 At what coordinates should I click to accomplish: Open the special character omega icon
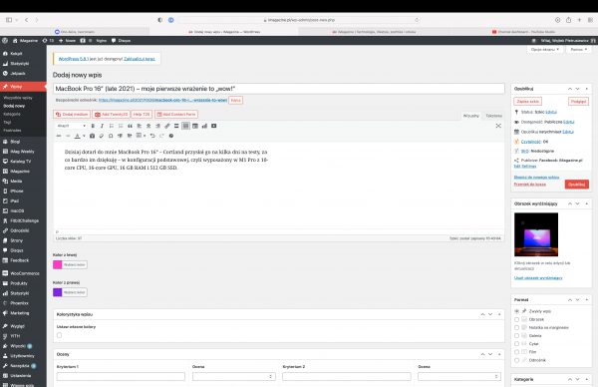tap(111, 136)
